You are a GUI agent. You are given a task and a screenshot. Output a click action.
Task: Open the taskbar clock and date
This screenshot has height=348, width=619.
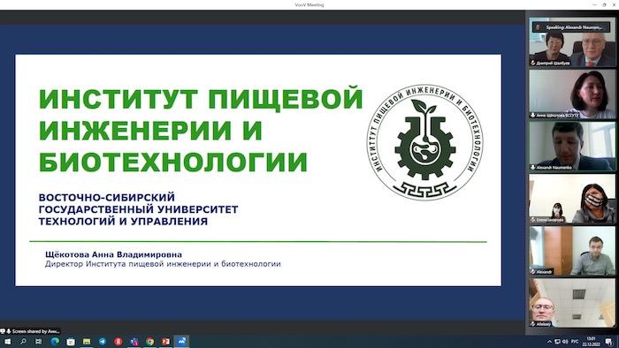click(x=591, y=342)
